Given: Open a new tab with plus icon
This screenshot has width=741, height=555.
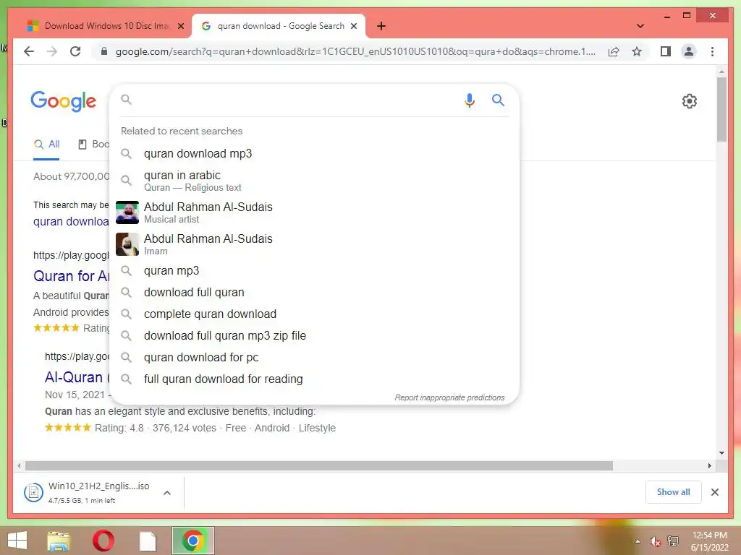Looking at the screenshot, I should [381, 26].
